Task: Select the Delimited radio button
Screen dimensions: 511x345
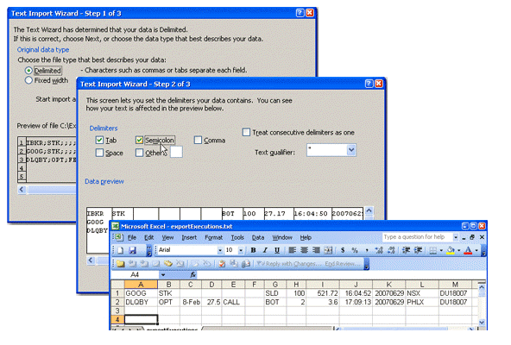Action: click(28, 71)
